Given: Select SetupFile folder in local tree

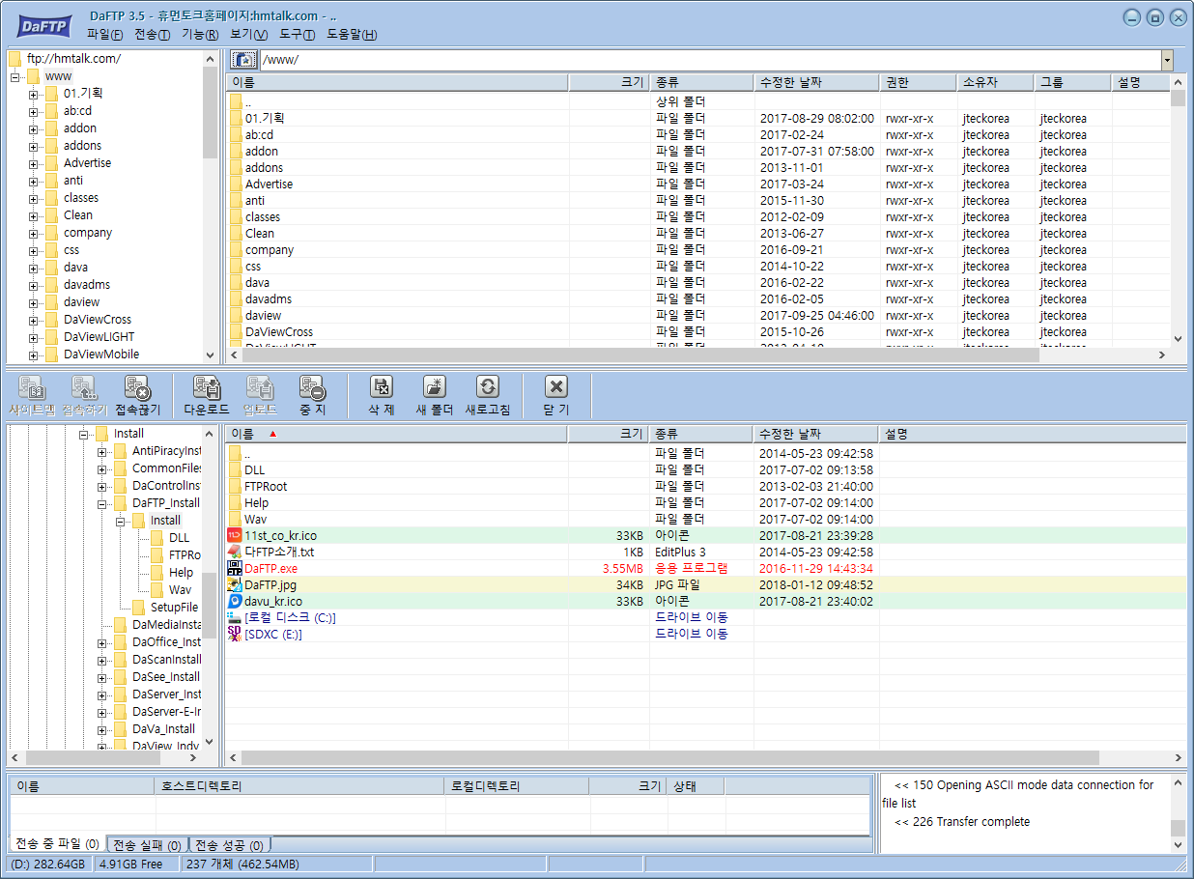Looking at the screenshot, I should click(x=174, y=608).
